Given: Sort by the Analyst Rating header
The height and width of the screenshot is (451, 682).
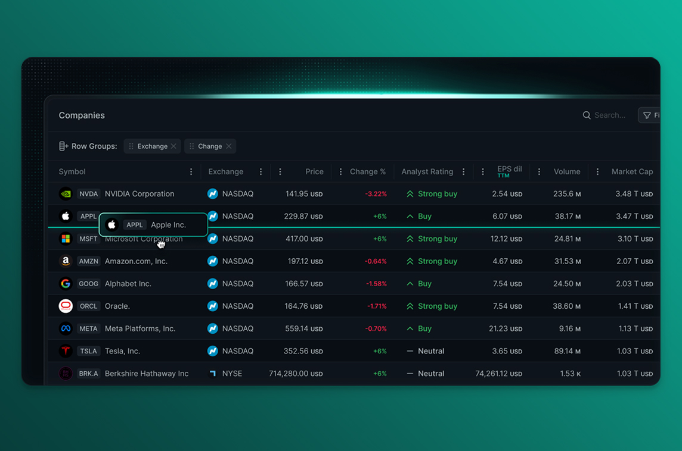Looking at the screenshot, I should click(x=427, y=171).
